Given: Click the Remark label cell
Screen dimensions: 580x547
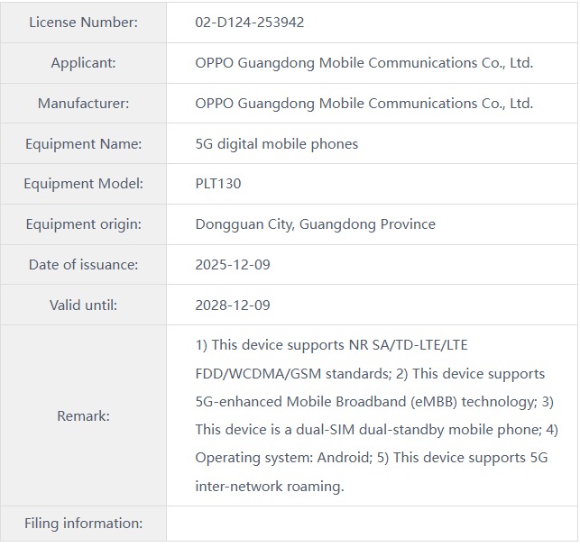Looking at the screenshot, I should pyautogui.click(x=83, y=415).
